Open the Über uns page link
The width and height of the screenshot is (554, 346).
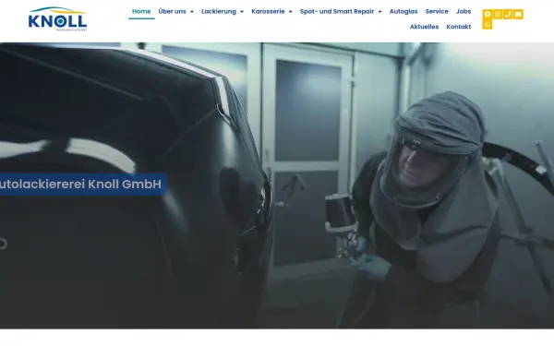[172, 11]
